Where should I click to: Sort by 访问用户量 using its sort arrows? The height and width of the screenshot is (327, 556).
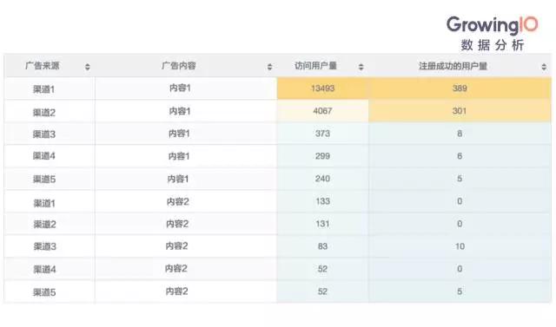[361, 67]
